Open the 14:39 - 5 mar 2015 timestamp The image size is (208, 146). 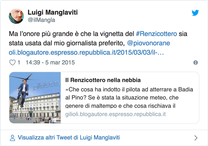click(x=50, y=63)
